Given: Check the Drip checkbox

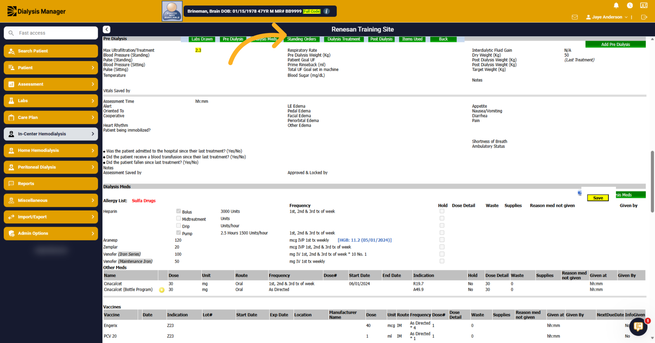Looking at the screenshot, I should tap(178, 225).
